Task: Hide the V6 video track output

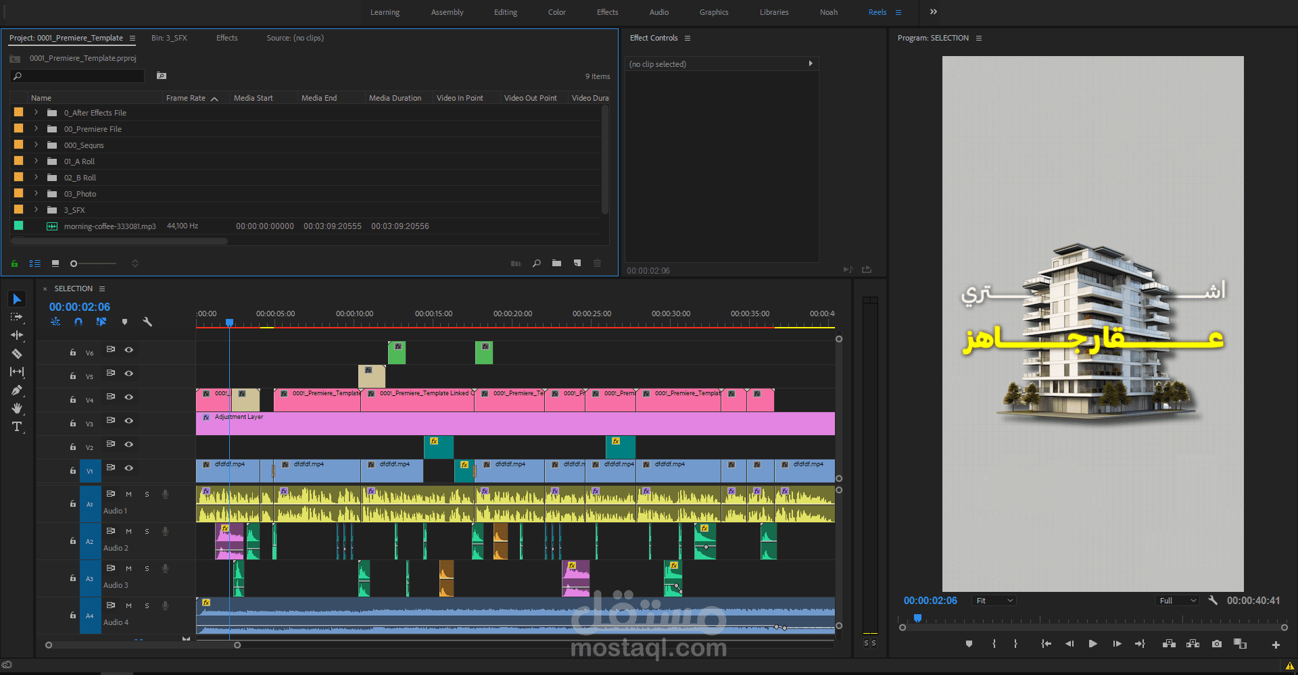Action: [x=128, y=350]
